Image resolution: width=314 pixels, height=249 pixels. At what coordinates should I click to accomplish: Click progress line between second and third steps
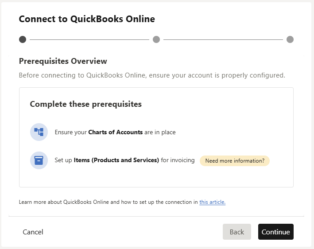point(223,39)
